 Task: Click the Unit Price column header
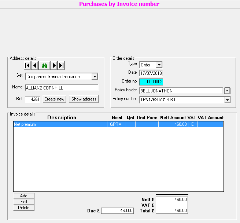click(x=147, y=118)
